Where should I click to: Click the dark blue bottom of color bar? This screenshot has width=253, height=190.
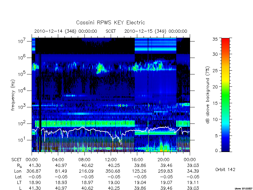click(x=225, y=149)
